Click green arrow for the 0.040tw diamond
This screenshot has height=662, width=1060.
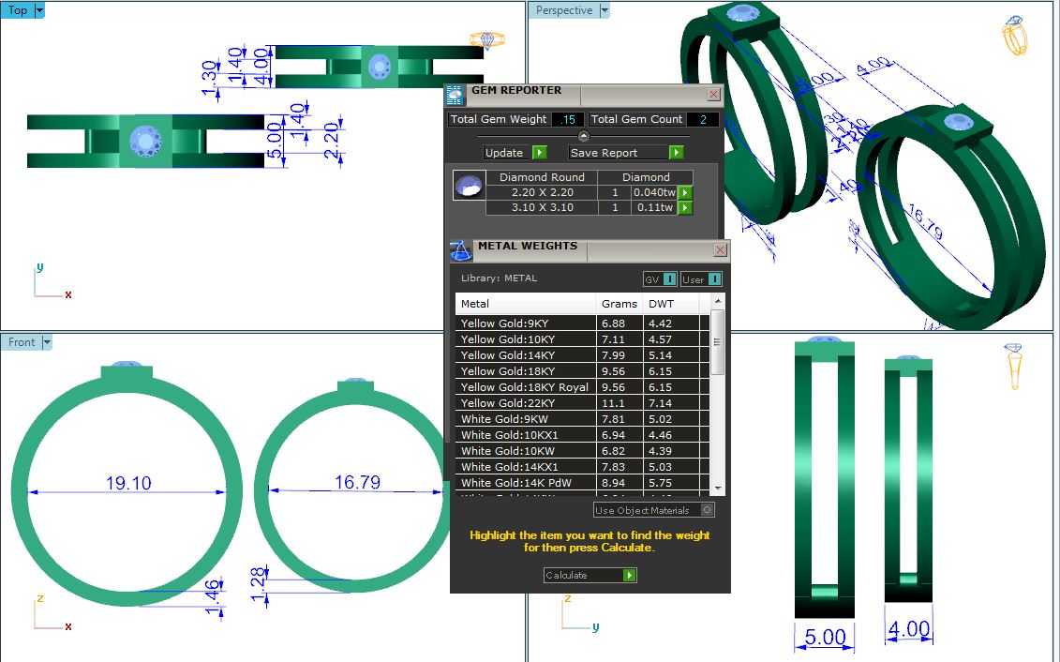point(685,192)
